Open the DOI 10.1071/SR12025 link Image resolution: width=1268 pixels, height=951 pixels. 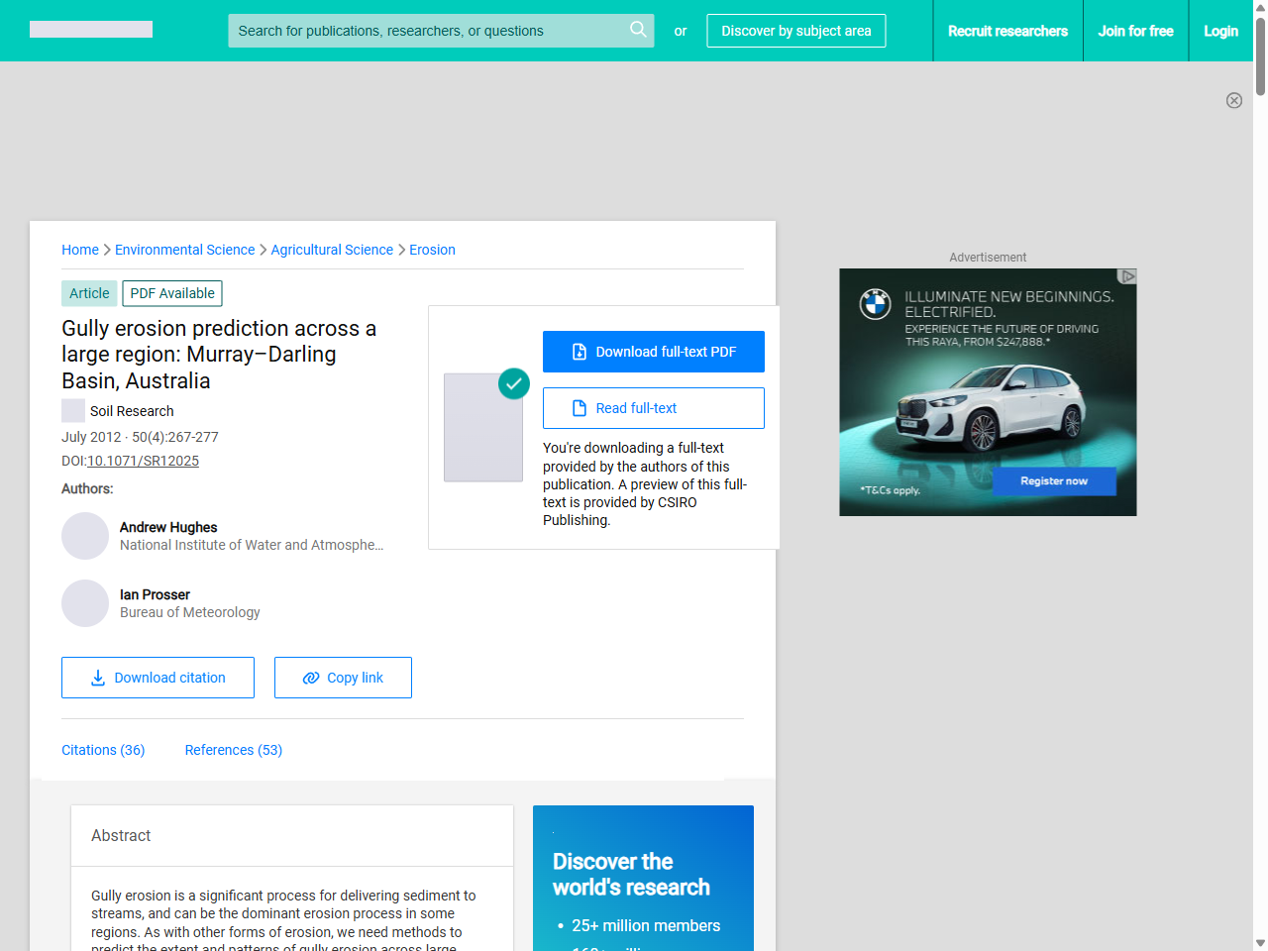click(143, 461)
